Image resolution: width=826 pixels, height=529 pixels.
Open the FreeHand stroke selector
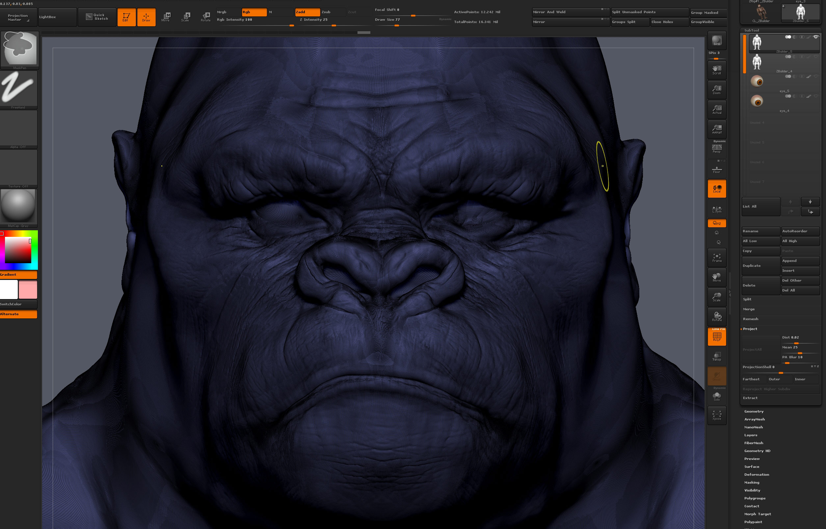click(x=18, y=90)
